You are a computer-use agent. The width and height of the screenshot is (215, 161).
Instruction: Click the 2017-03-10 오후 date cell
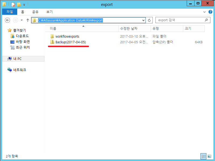(x=134, y=37)
